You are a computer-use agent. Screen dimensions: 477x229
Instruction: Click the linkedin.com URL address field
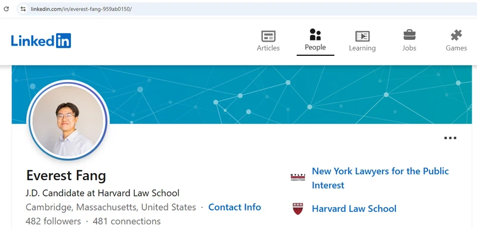(243, 9)
